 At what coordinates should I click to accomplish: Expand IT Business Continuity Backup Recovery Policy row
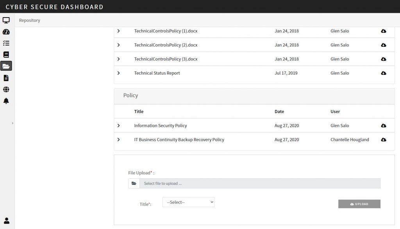click(119, 140)
